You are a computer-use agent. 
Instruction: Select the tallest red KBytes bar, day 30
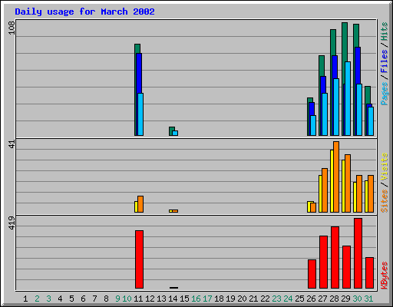(358, 253)
